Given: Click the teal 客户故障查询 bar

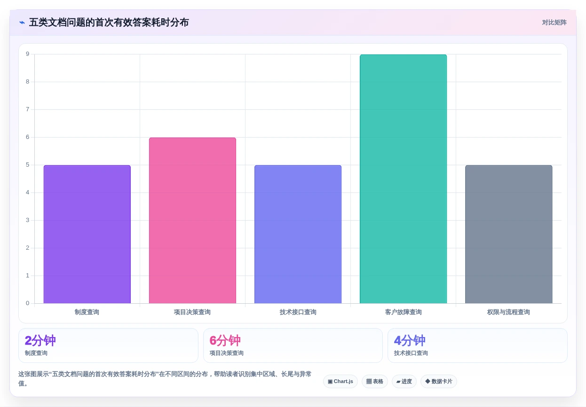Looking at the screenshot, I should point(403,179).
